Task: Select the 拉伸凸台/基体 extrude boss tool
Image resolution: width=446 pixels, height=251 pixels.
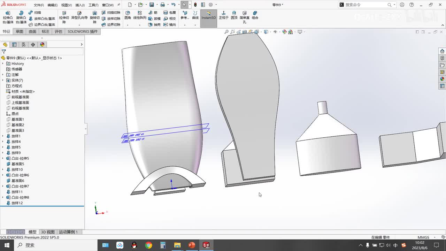Action: point(8,17)
